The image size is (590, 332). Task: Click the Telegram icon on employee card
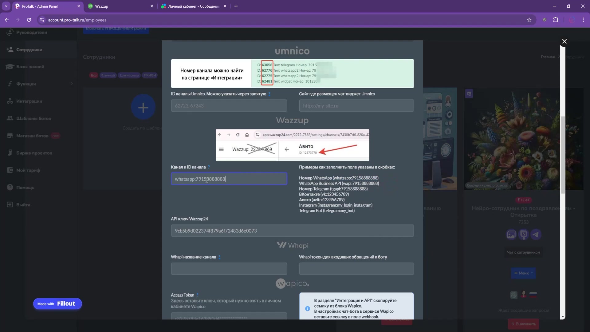coord(536,235)
